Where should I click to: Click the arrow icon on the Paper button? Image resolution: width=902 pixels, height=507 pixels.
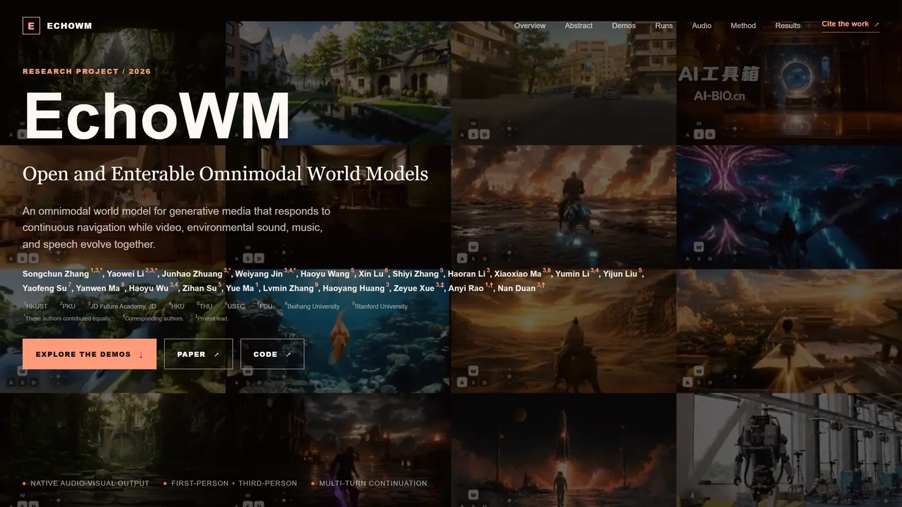click(216, 354)
